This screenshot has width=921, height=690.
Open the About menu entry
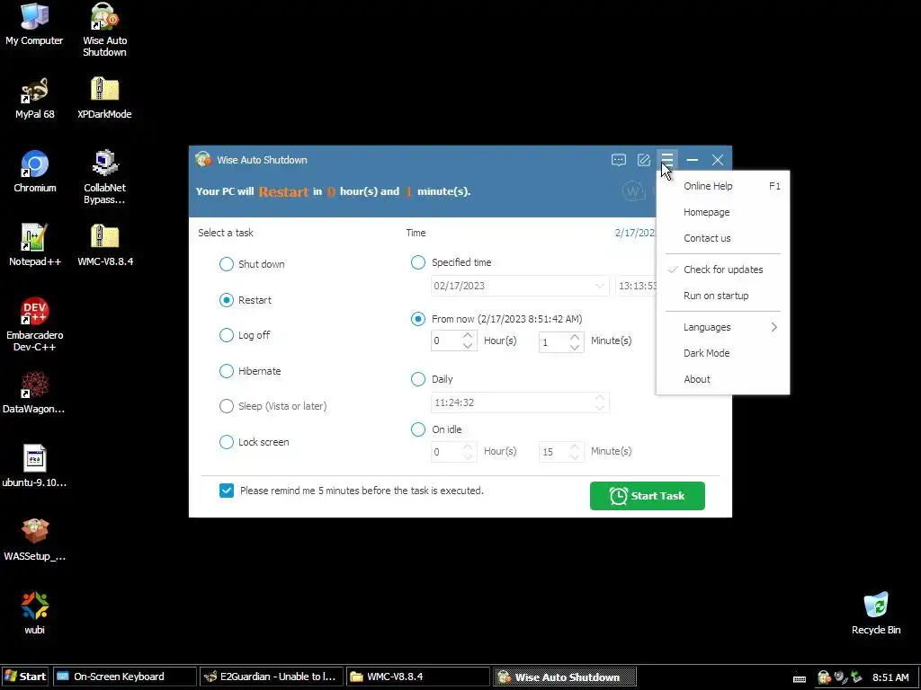pos(723,379)
